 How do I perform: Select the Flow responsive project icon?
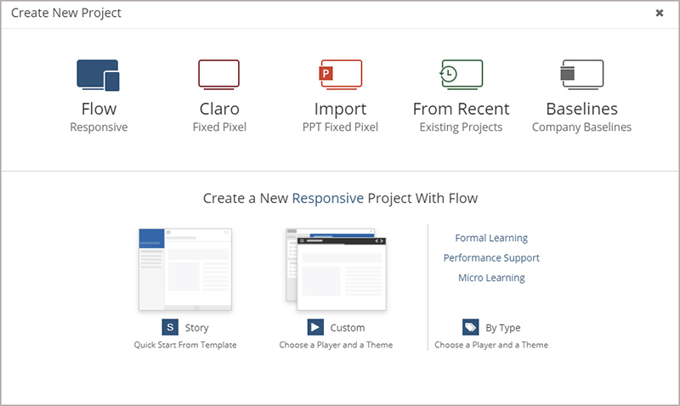pyautogui.click(x=99, y=75)
